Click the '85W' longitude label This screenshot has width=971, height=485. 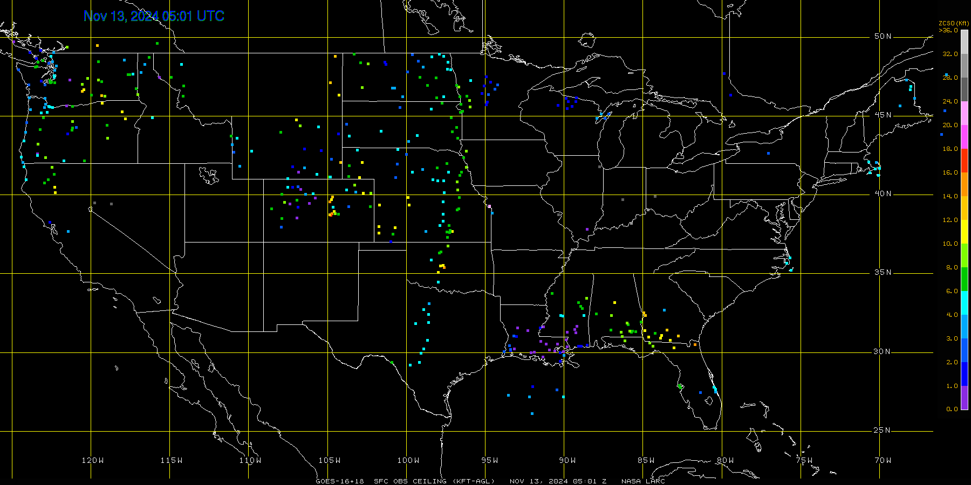646,460
